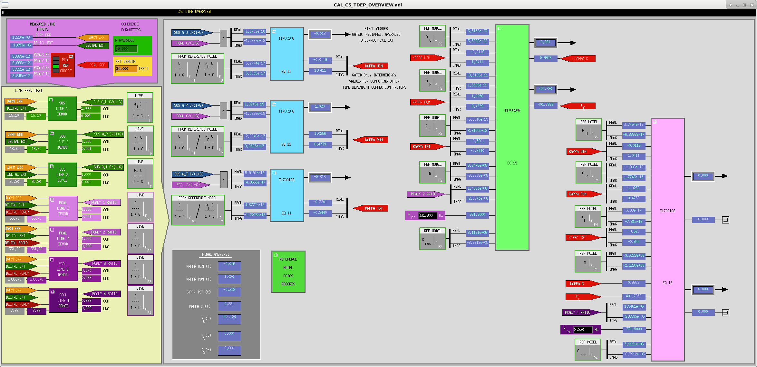
Task: Click the PCALY 2 RATIO REAL value 1.4303e+06
Action: coord(478,188)
